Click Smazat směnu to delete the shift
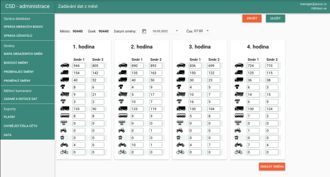Image resolution: width=330 pixels, height=177 pixels. coord(272,167)
